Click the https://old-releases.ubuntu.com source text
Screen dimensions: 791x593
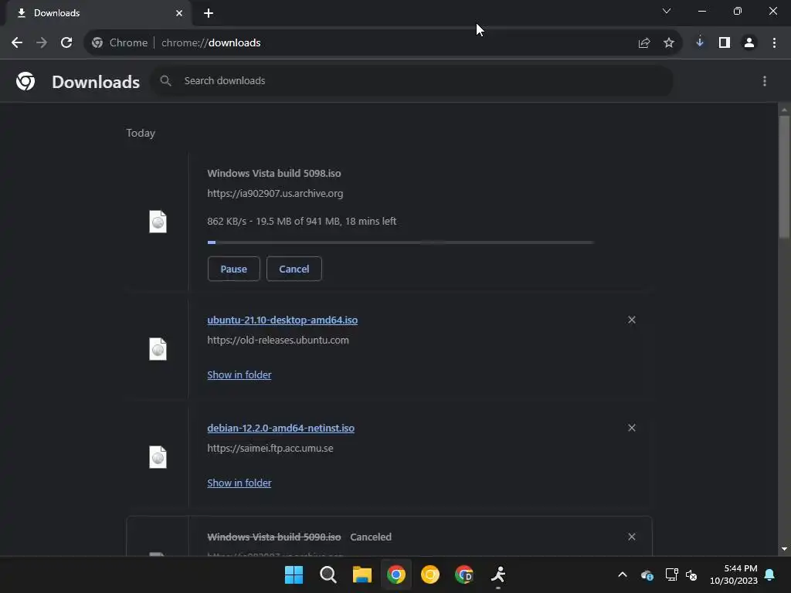(278, 341)
